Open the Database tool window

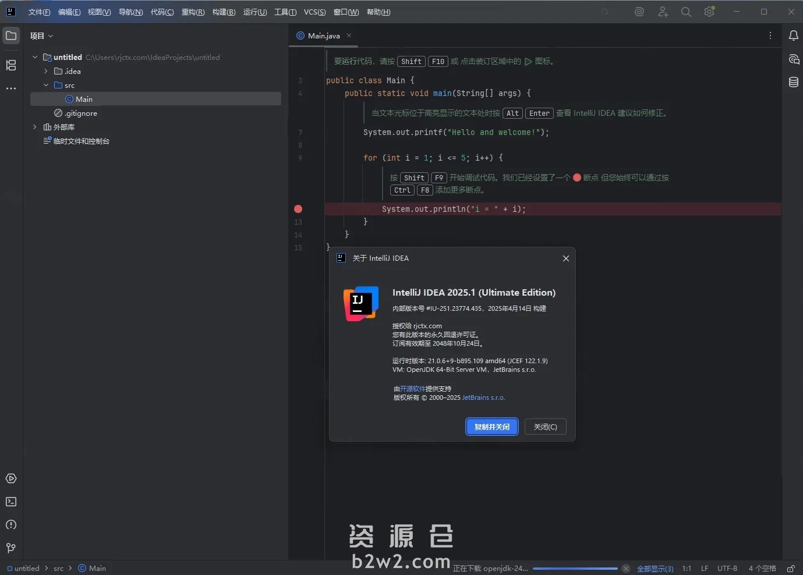(793, 82)
